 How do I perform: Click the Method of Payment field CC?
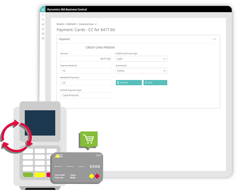(x=86, y=83)
